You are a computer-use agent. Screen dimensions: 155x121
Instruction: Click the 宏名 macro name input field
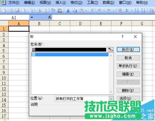click(x=69, y=50)
